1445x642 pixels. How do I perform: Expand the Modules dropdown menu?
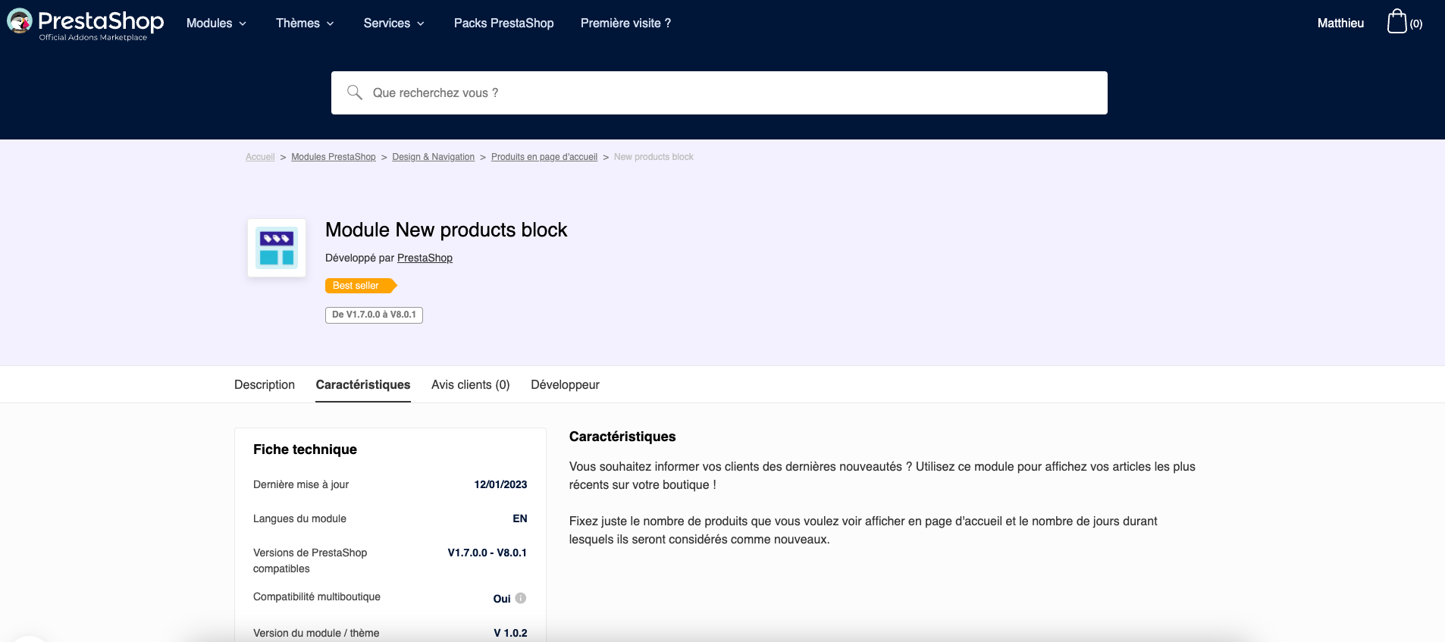(x=216, y=23)
